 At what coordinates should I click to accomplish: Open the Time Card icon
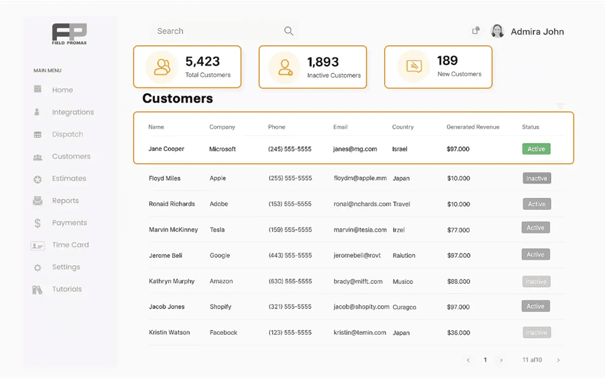tap(38, 246)
